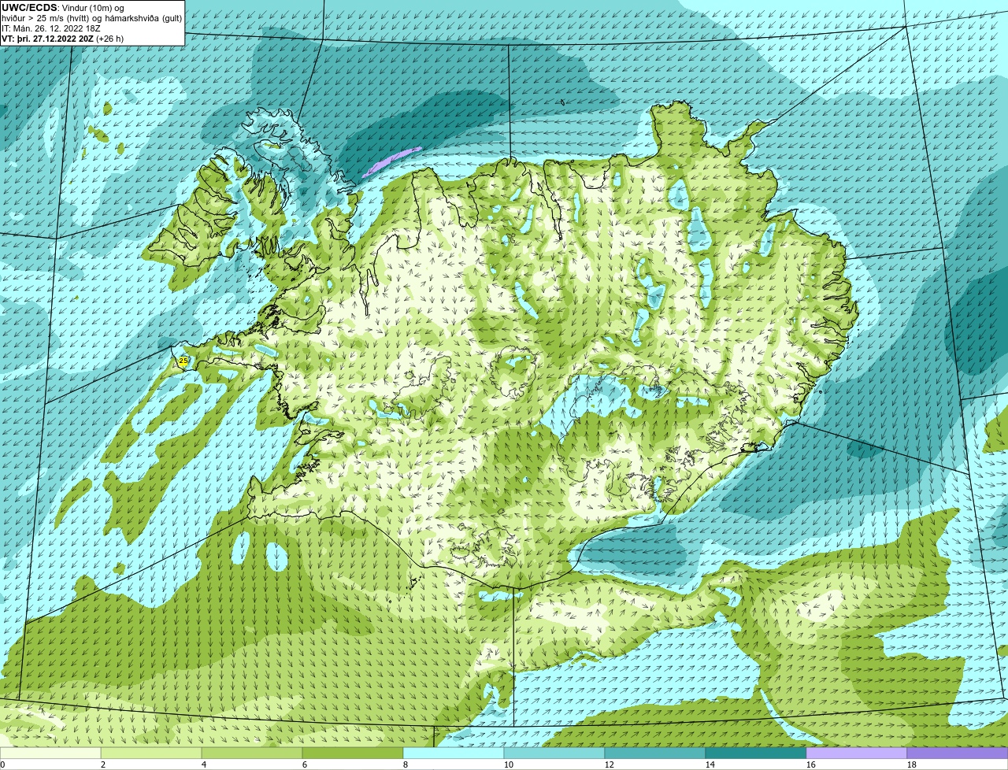Select the 12–14 m/s teal legend swatch
Screen dimensions: 1008x770
[655, 753]
